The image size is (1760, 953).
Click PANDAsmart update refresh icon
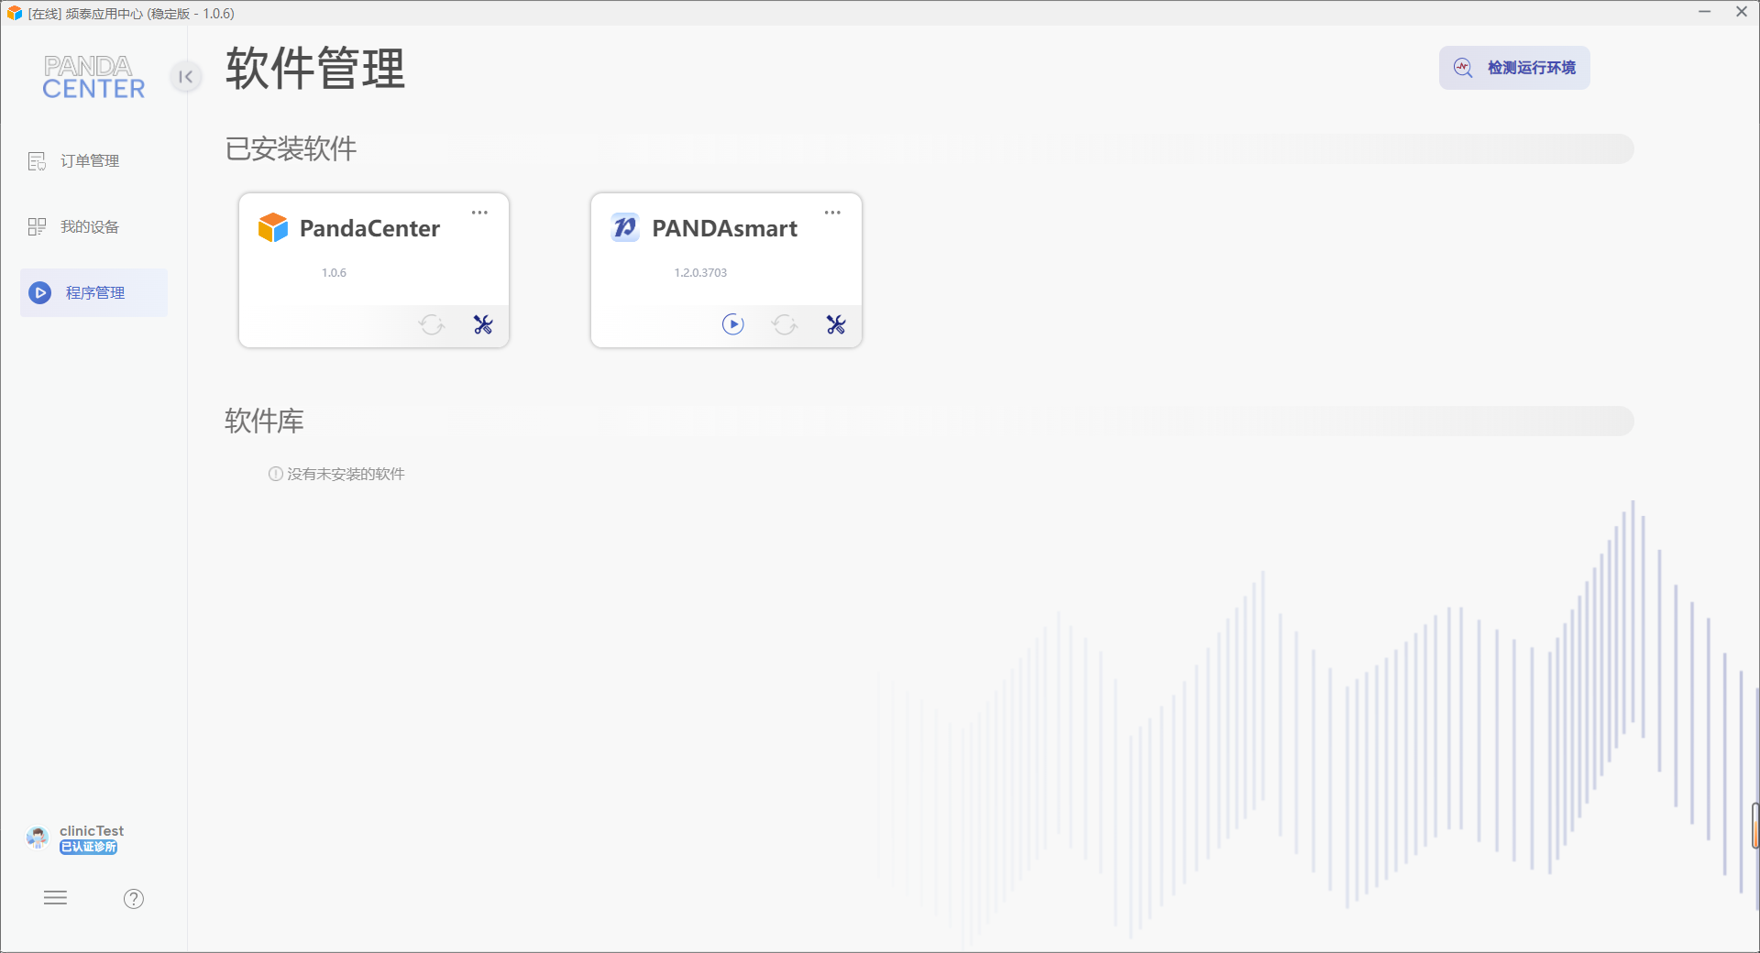pyautogui.click(x=785, y=324)
